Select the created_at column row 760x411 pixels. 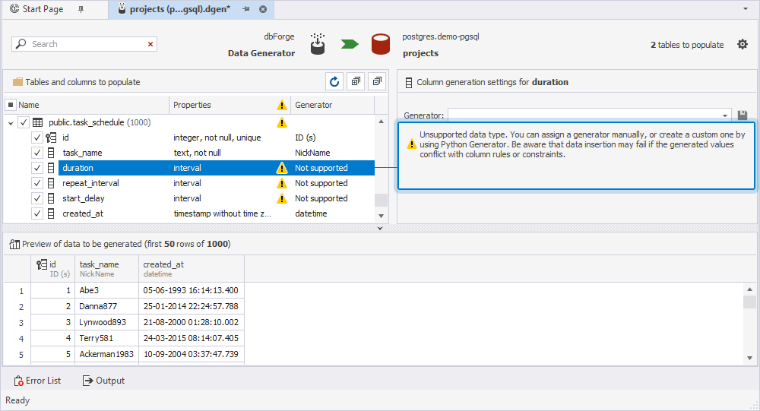pyautogui.click(x=217, y=213)
